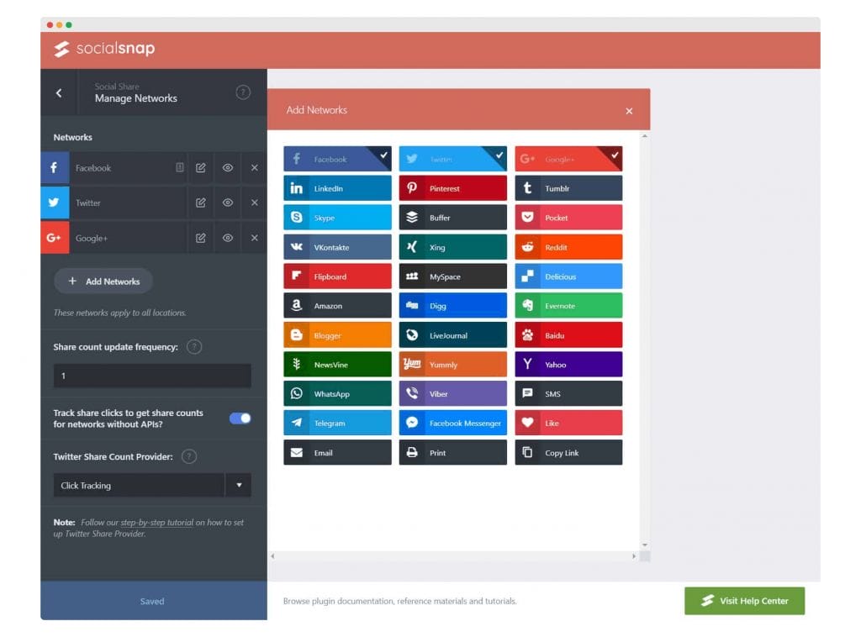Screen dimensions: 861x637
Task: Choose the Yahoo network tile
Action: tap(568, 365)
